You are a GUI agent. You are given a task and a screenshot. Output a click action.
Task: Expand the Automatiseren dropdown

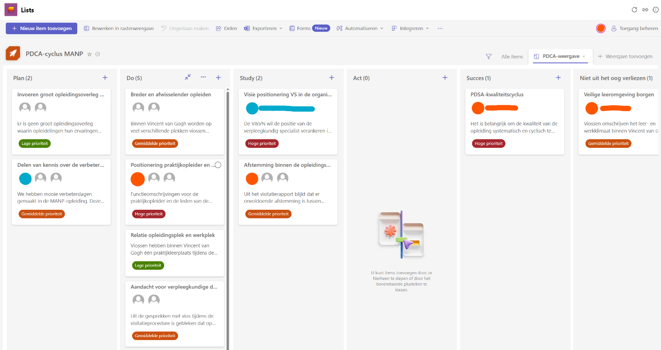[x=360, y=28]
